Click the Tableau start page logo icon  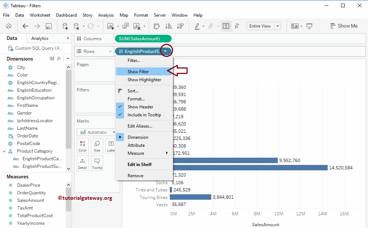click(8, 26)
